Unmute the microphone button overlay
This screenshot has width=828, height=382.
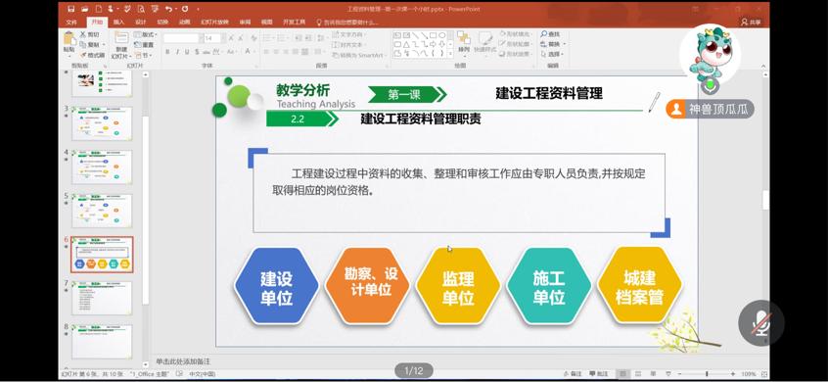pos(760,323)
